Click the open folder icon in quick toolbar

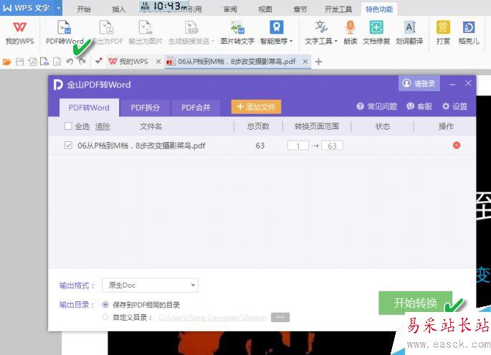point(7,62)
